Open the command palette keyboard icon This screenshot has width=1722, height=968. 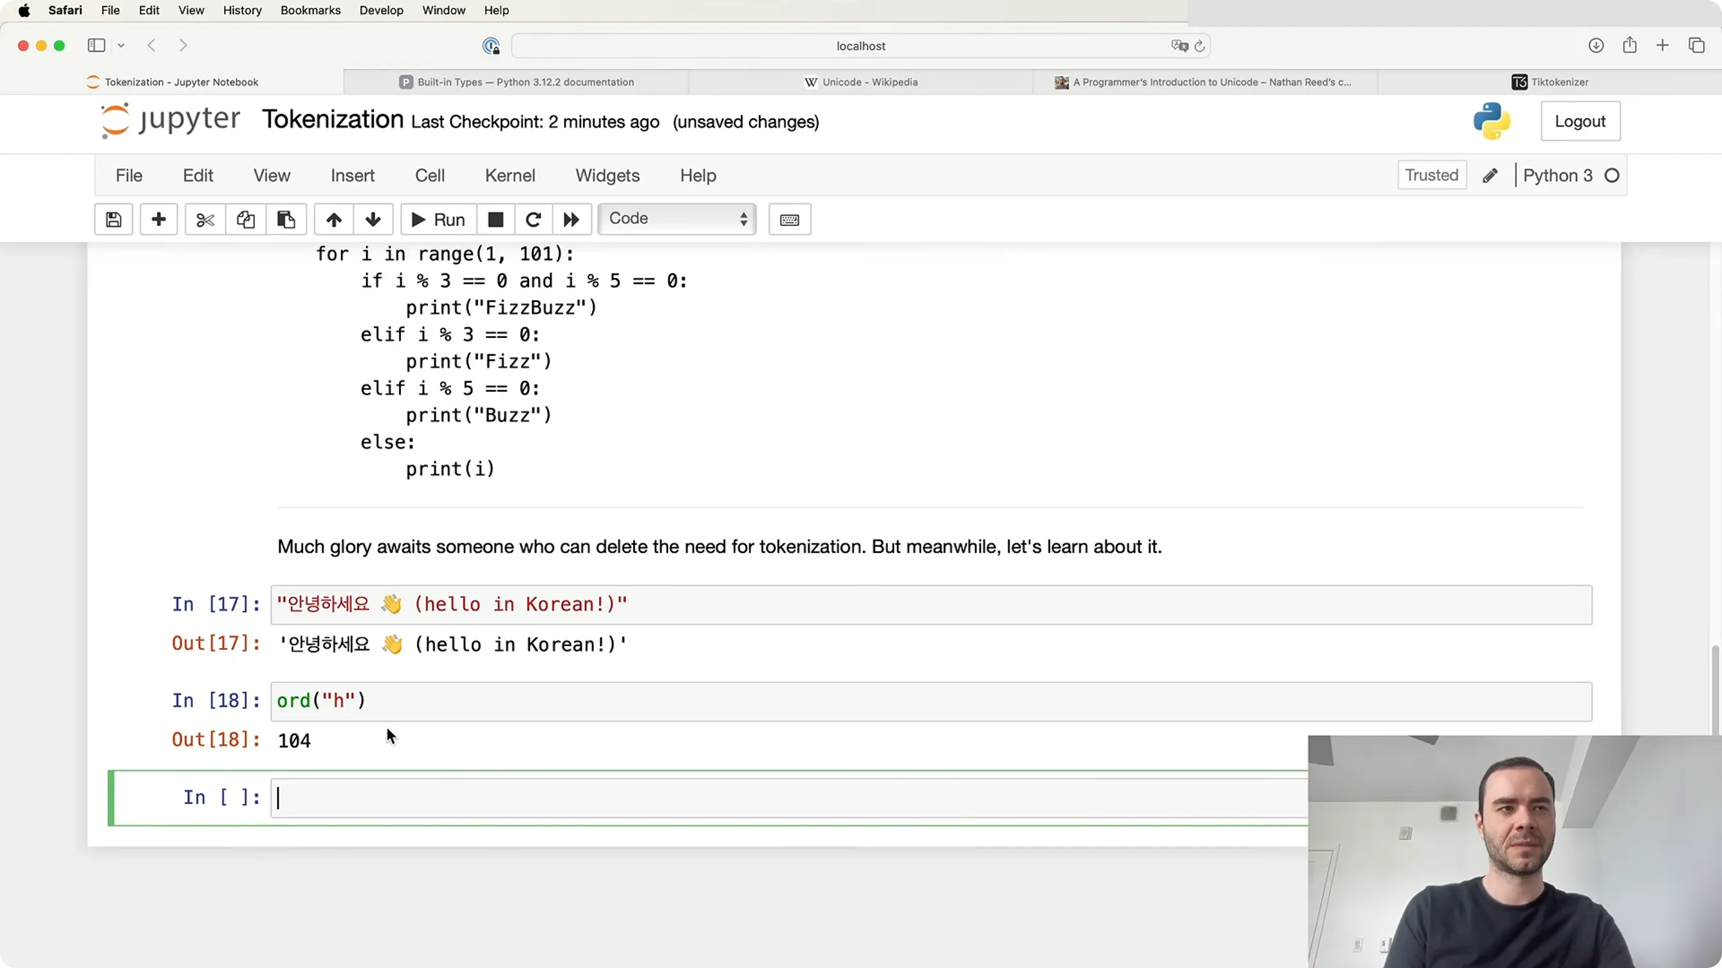point(789,219)
